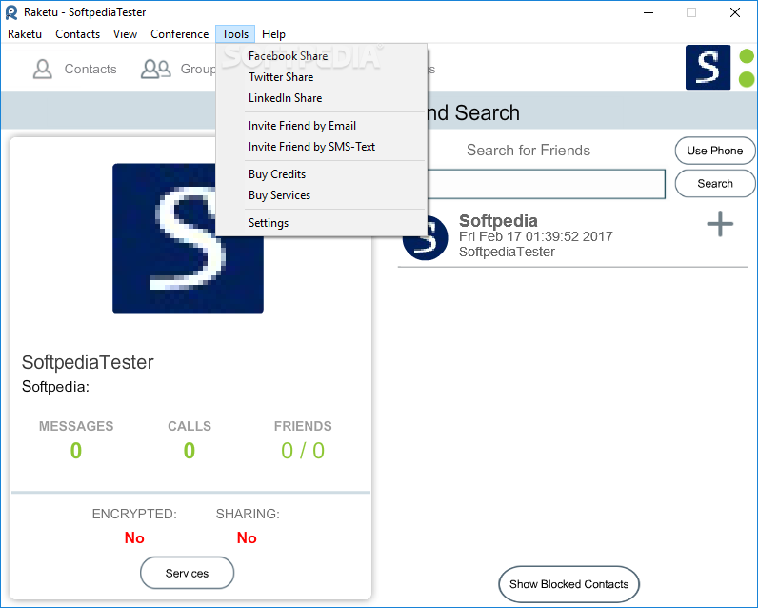The image size is (758, 608).
Task: Close the Raketu window
Action: [735, 12]
